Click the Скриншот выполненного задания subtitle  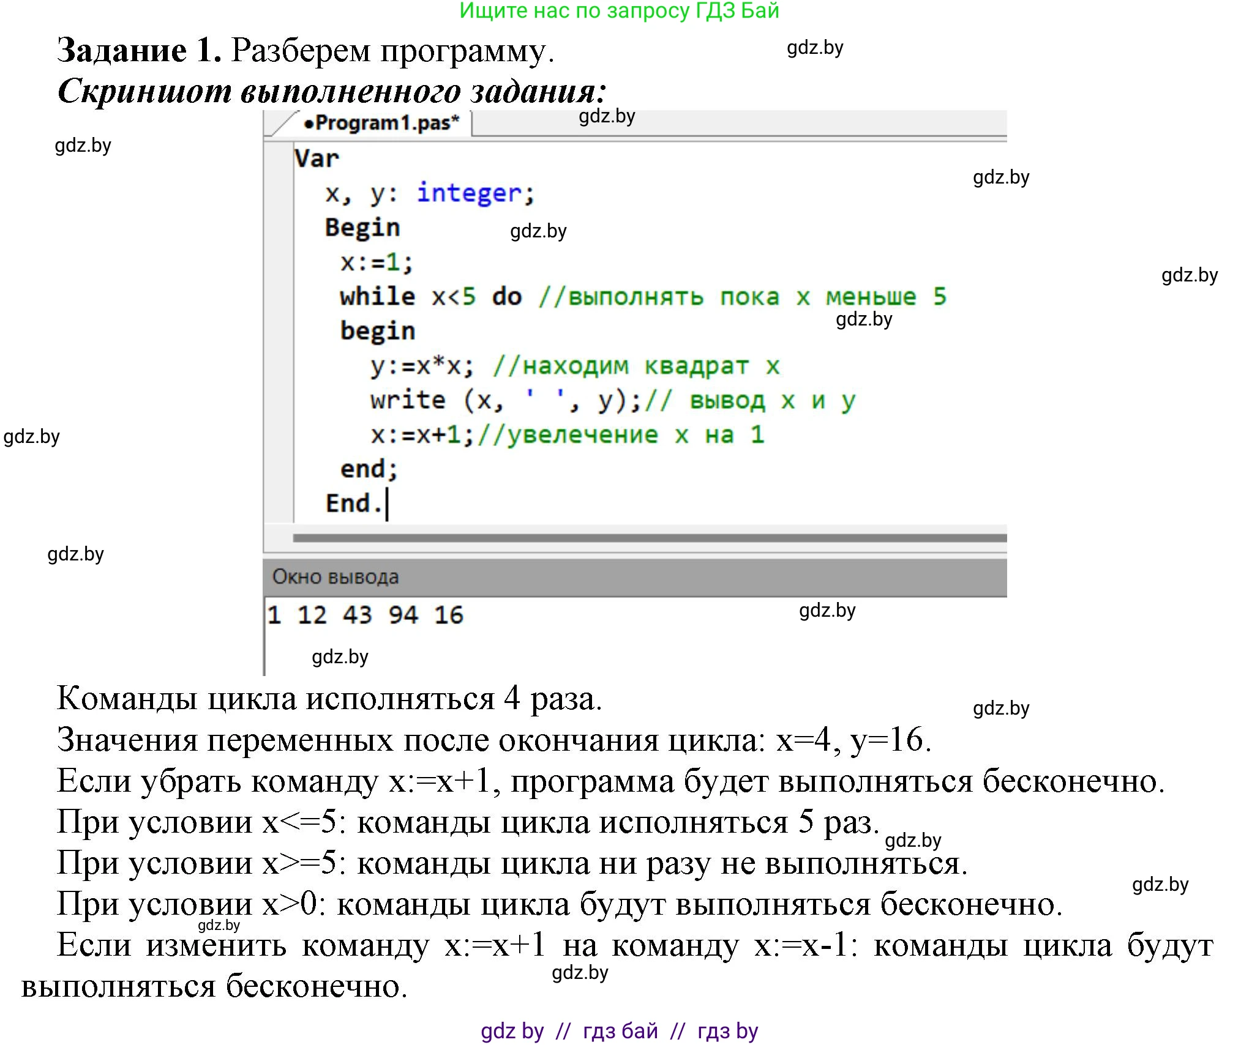click(331, 91)
